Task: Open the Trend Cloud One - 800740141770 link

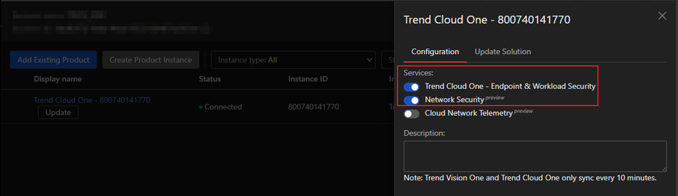Action: click(92, 100)
